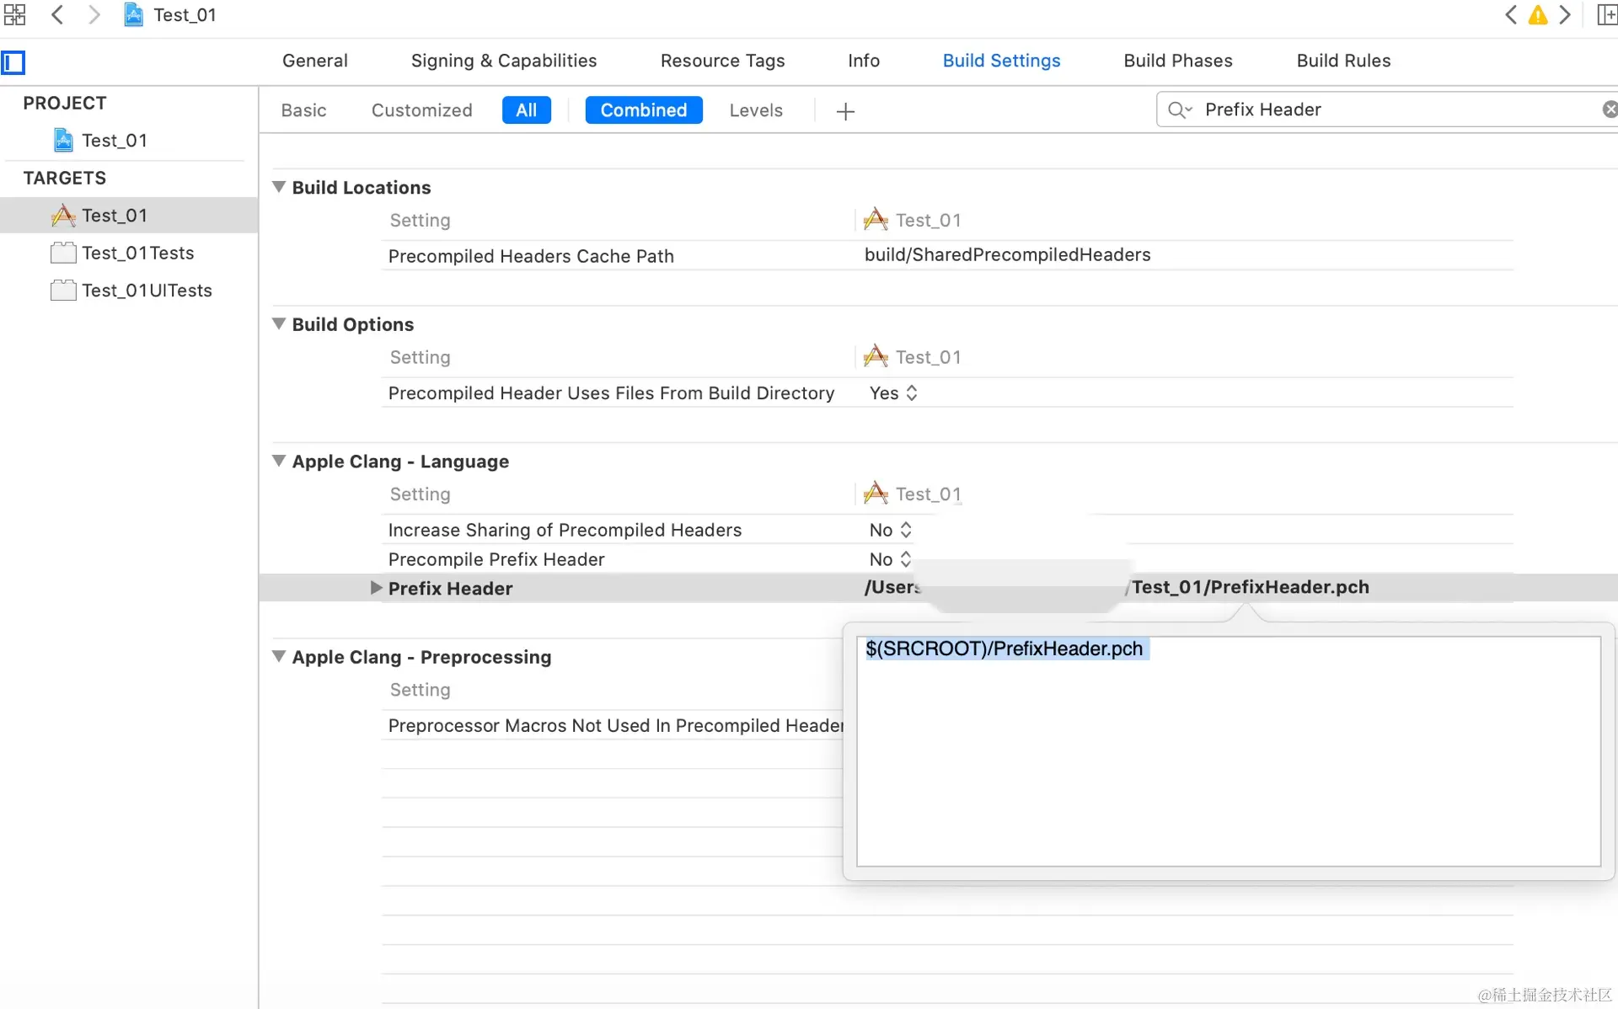Open the Precompile Prefix Header No dropdown
Viewport: 1618px width, 1009px height.
pyautogui.click(x=890, y=559)
